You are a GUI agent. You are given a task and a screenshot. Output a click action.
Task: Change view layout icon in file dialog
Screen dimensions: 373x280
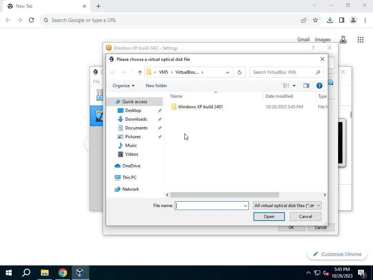(x=286, y=86)
